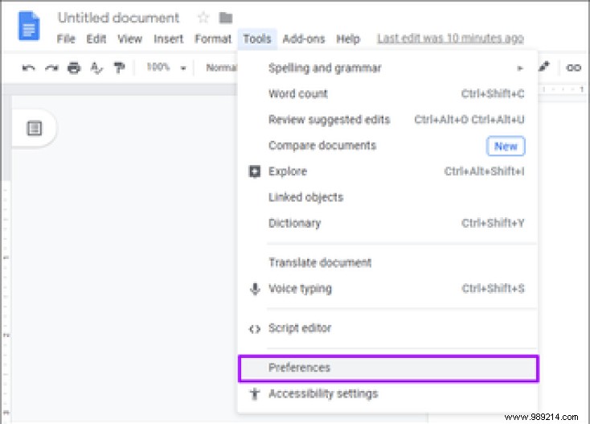Select Review suggested edits
The width and height of the screenshot is (590, 424).
pos(388,120)
